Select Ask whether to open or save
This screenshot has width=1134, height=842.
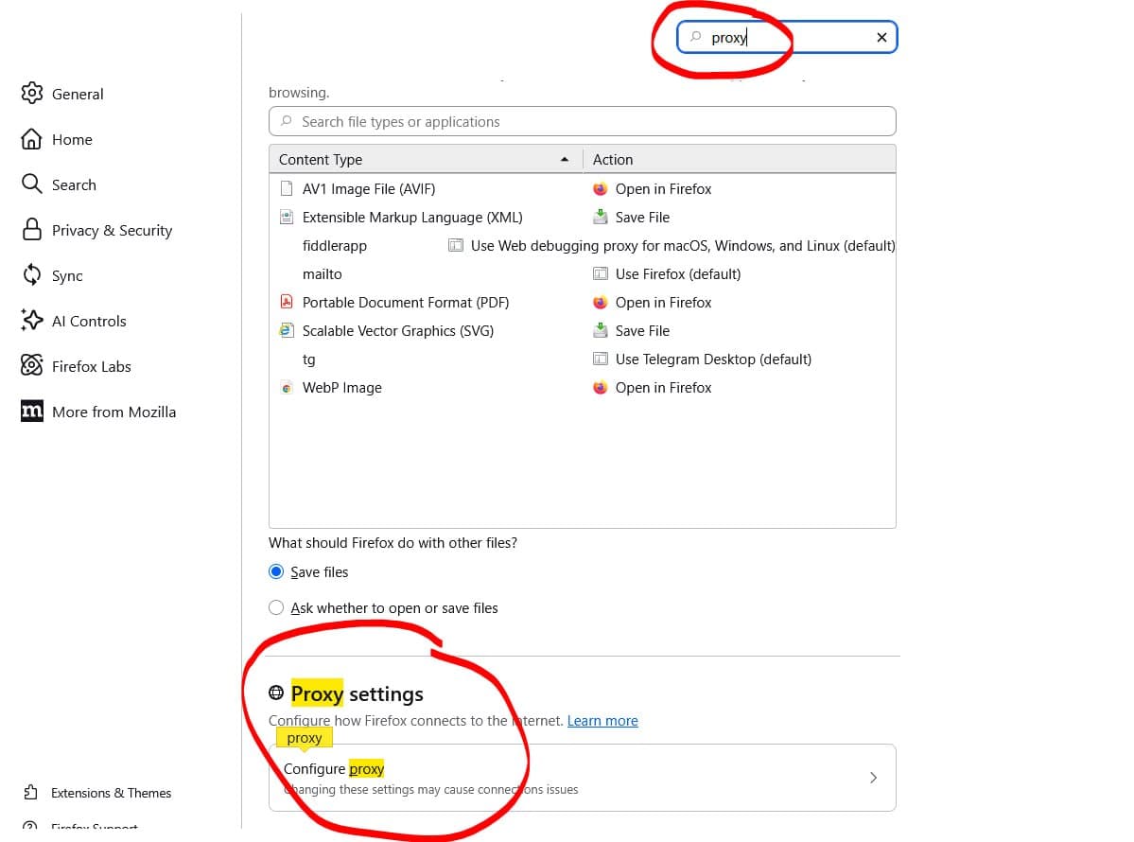[x=276, y=607]
